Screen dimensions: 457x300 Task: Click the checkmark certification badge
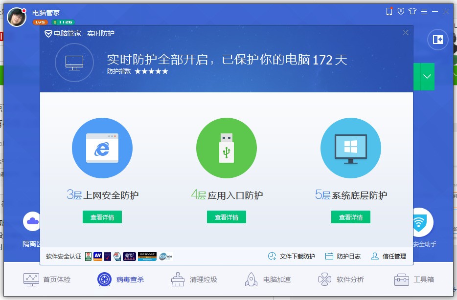[108, 257]
